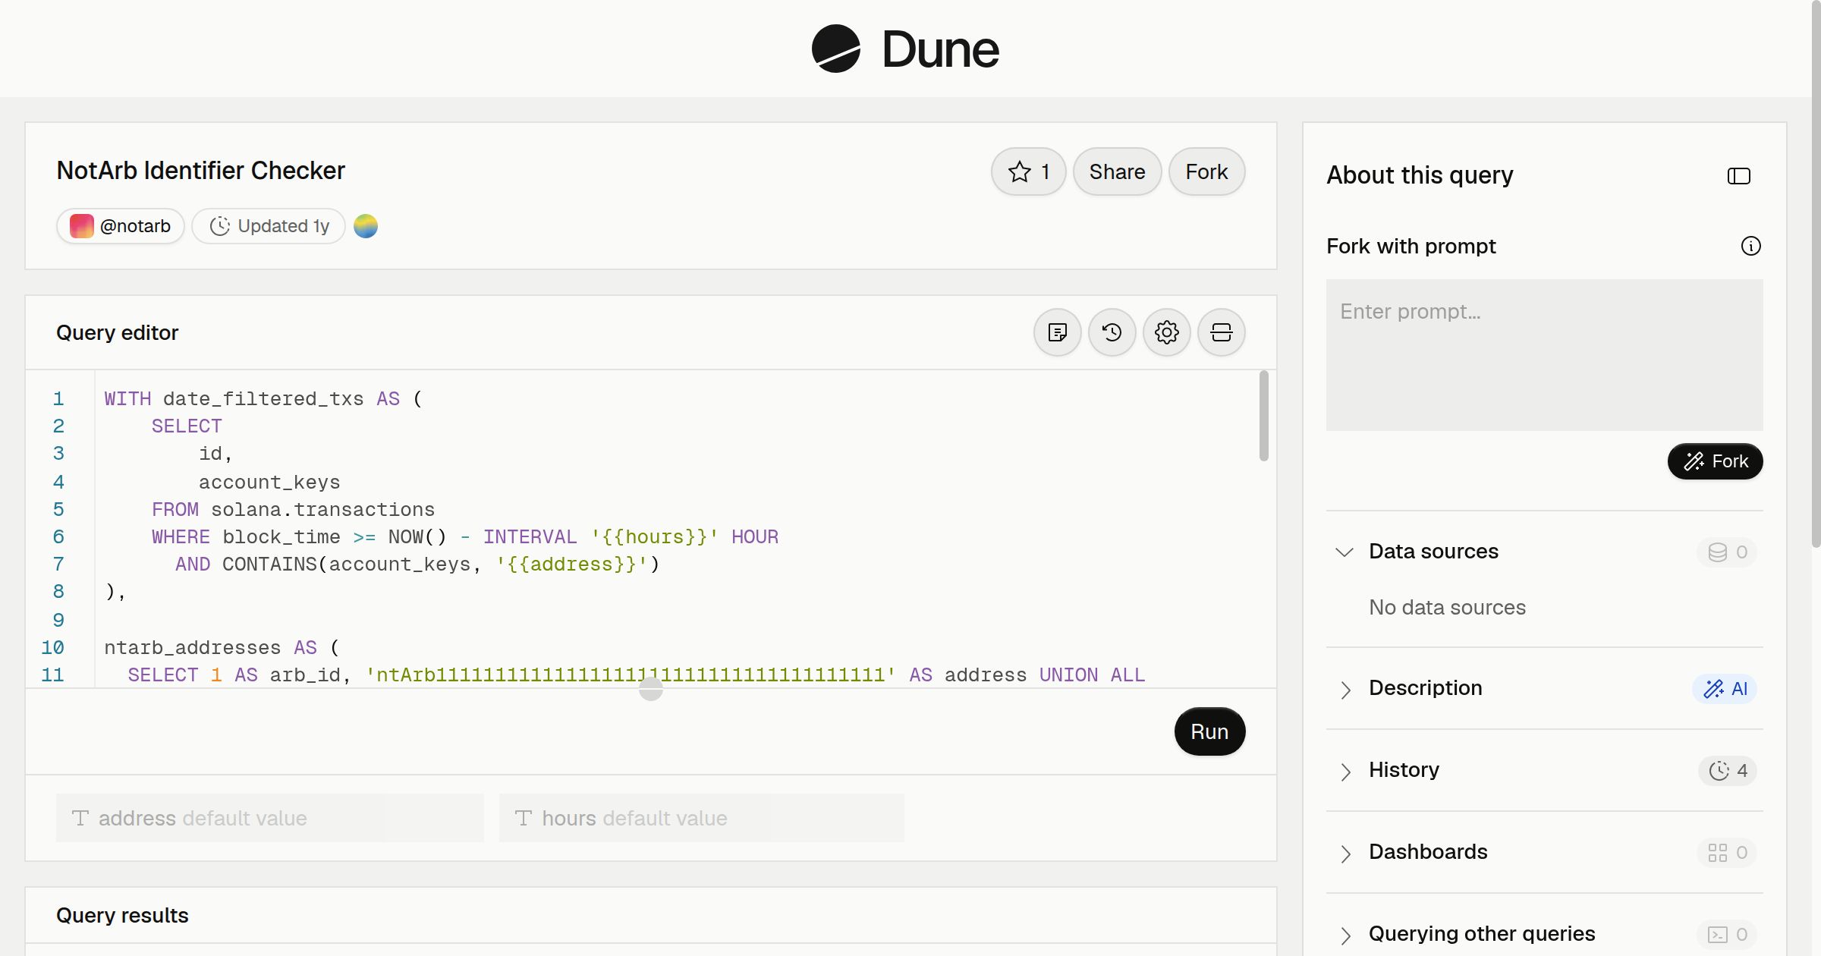Expand the Dashboards section
Screen dimensions: 1821x956
tap(1345, 853)
